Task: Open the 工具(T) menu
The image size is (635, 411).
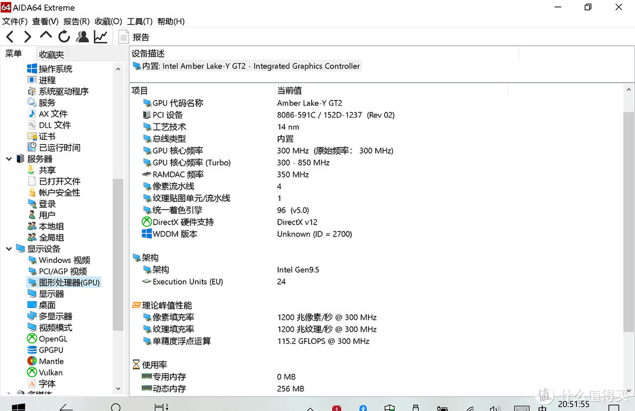Action: 140,21
